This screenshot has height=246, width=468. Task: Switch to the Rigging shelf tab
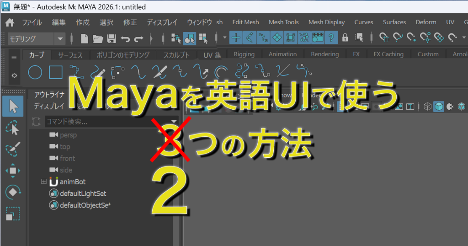click(244, 54)
